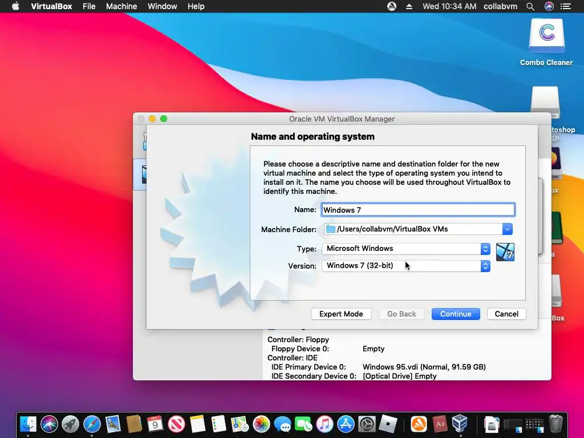Click the VirtualBox cube icon in dock
Image resolution: width=584 pixels, height=438 pixels.
coord(460,424)
